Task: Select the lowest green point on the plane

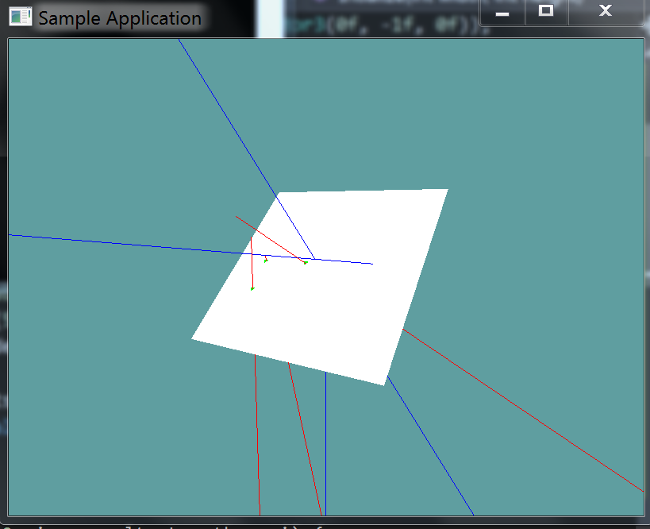Action: [x=252, y=288]
